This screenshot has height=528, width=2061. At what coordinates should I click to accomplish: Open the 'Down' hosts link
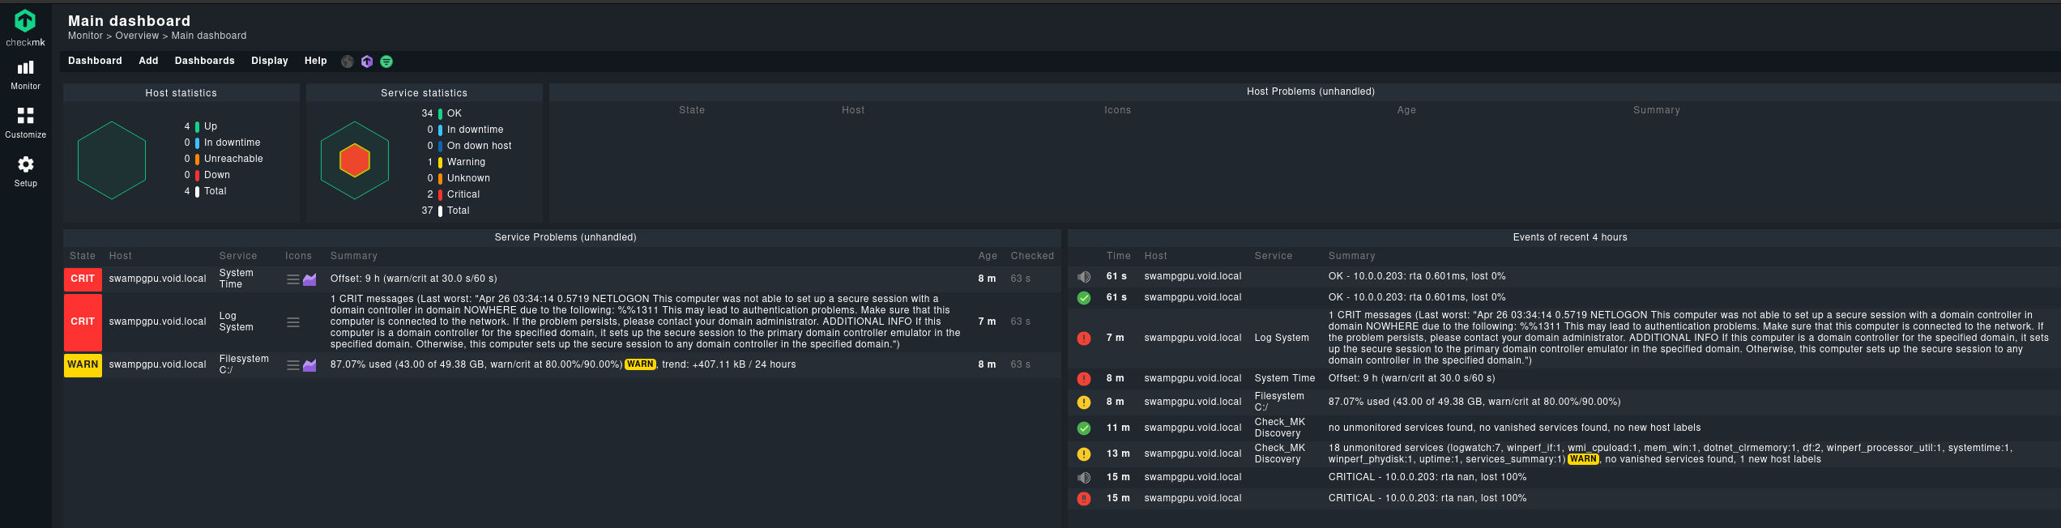217,175
